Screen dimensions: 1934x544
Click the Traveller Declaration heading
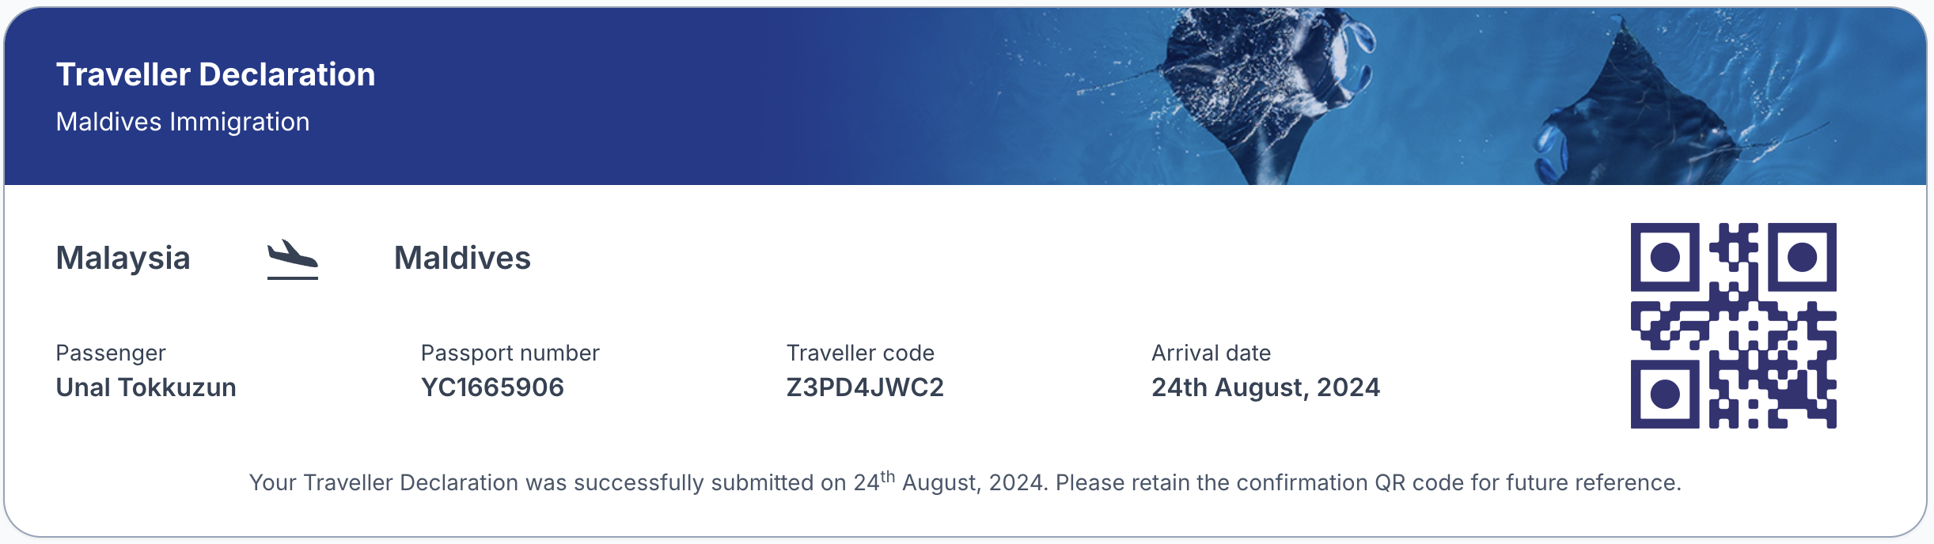pos(215,74)
